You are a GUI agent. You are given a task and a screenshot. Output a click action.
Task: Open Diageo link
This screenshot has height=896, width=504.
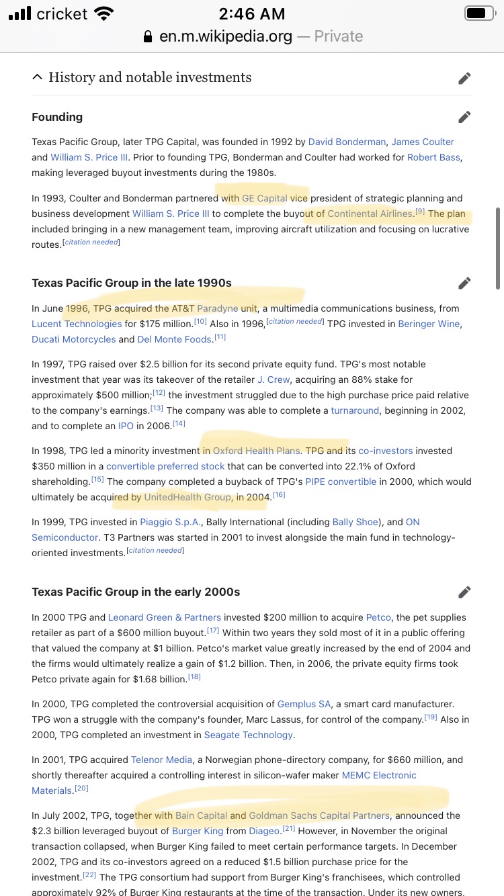point(265,831)
